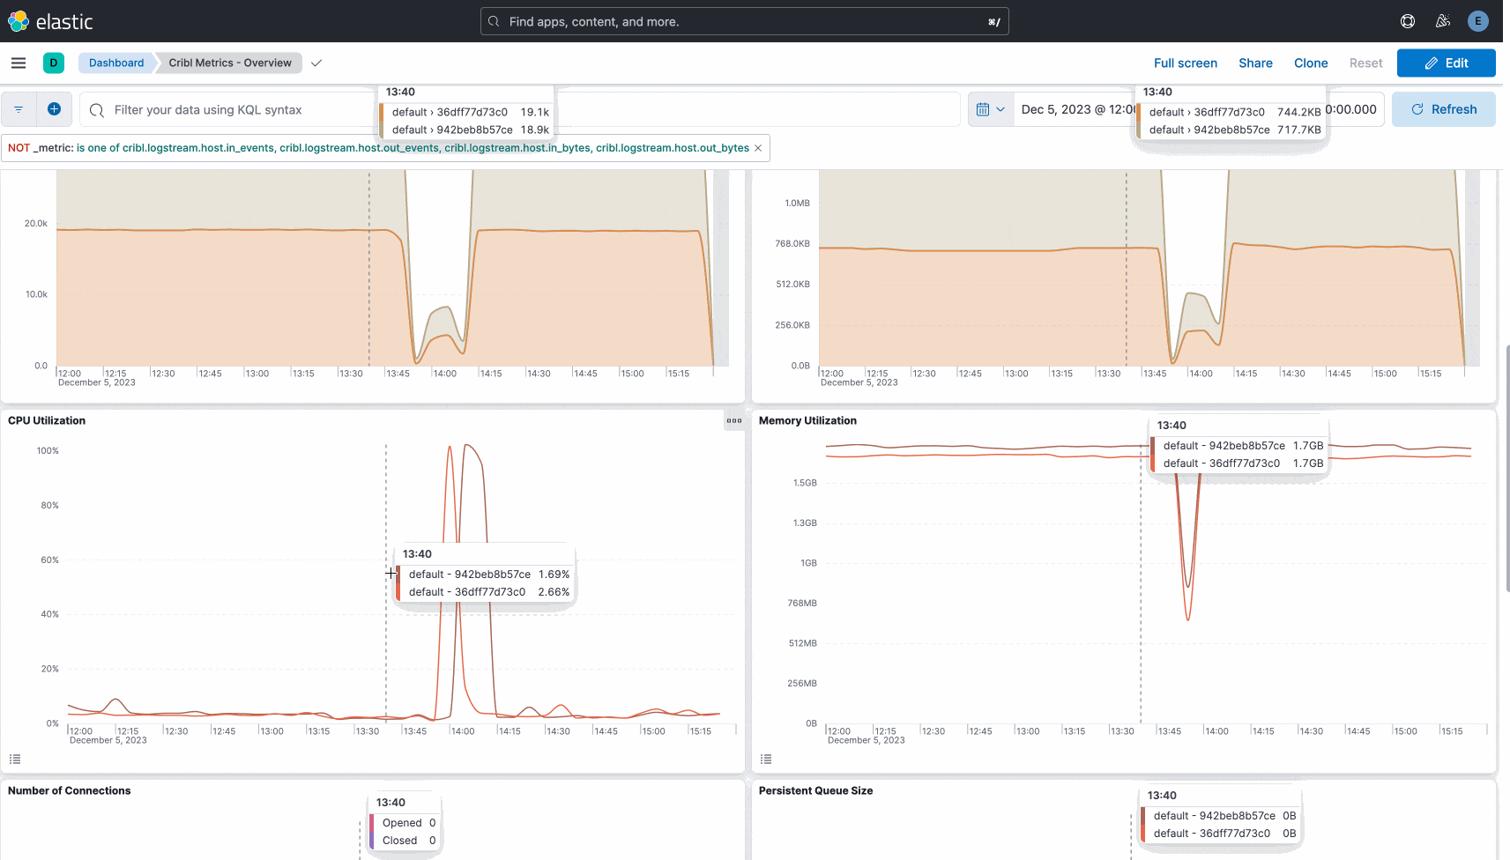This screenshot has width=1510, height=860.
Task: Click the saved checkmark next to breadcrumb
Action: (316, 63)
